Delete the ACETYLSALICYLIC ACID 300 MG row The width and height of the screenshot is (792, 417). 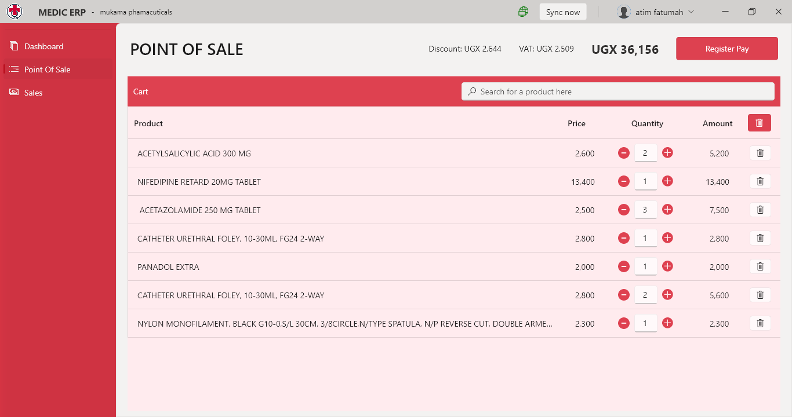tap(760, 153)
